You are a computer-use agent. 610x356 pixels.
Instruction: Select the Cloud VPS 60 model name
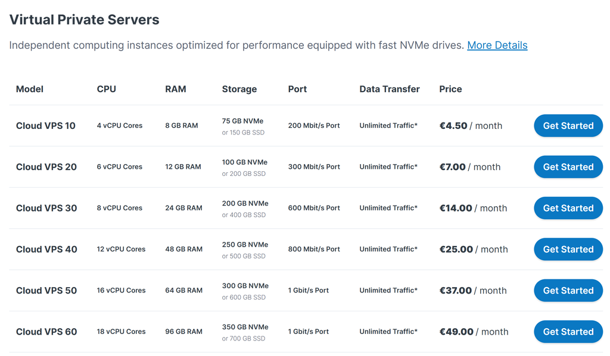pos(46,332)
